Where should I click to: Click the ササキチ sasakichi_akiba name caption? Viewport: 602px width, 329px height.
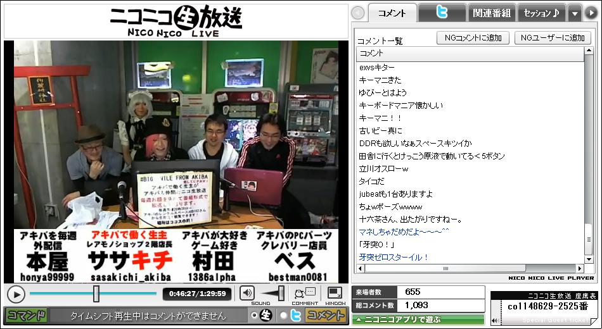(131, 256)
